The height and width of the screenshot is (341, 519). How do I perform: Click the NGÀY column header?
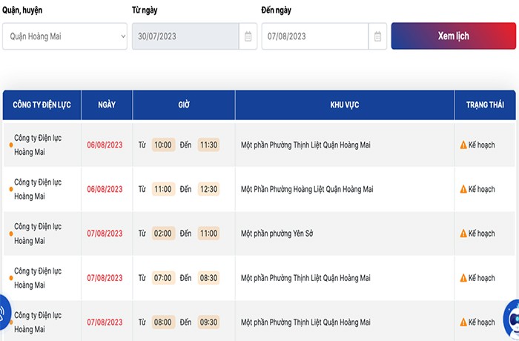[x=107, y=105]
